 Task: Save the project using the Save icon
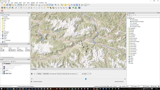7,5
